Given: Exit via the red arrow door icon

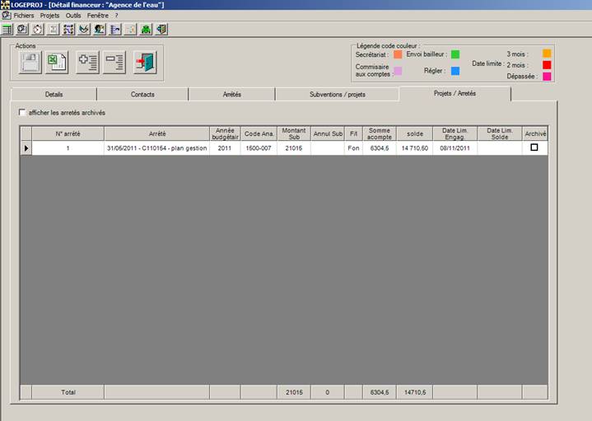Looking at the screenshot, I should click(145, 63).
